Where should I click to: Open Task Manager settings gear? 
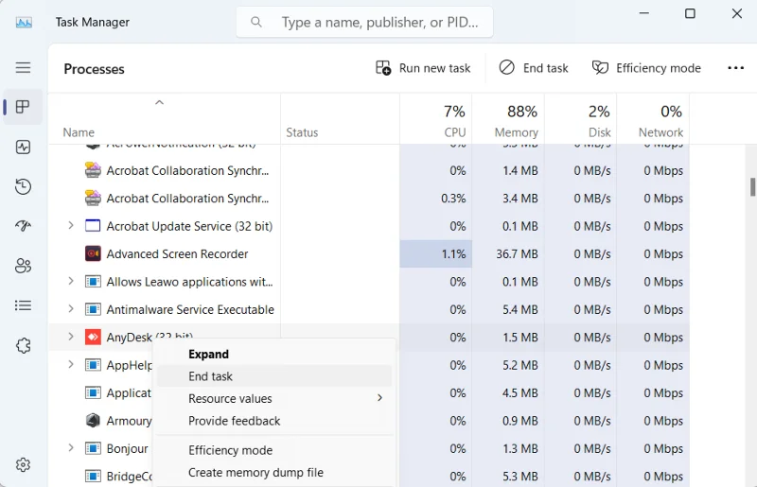(x=23, y=465)
